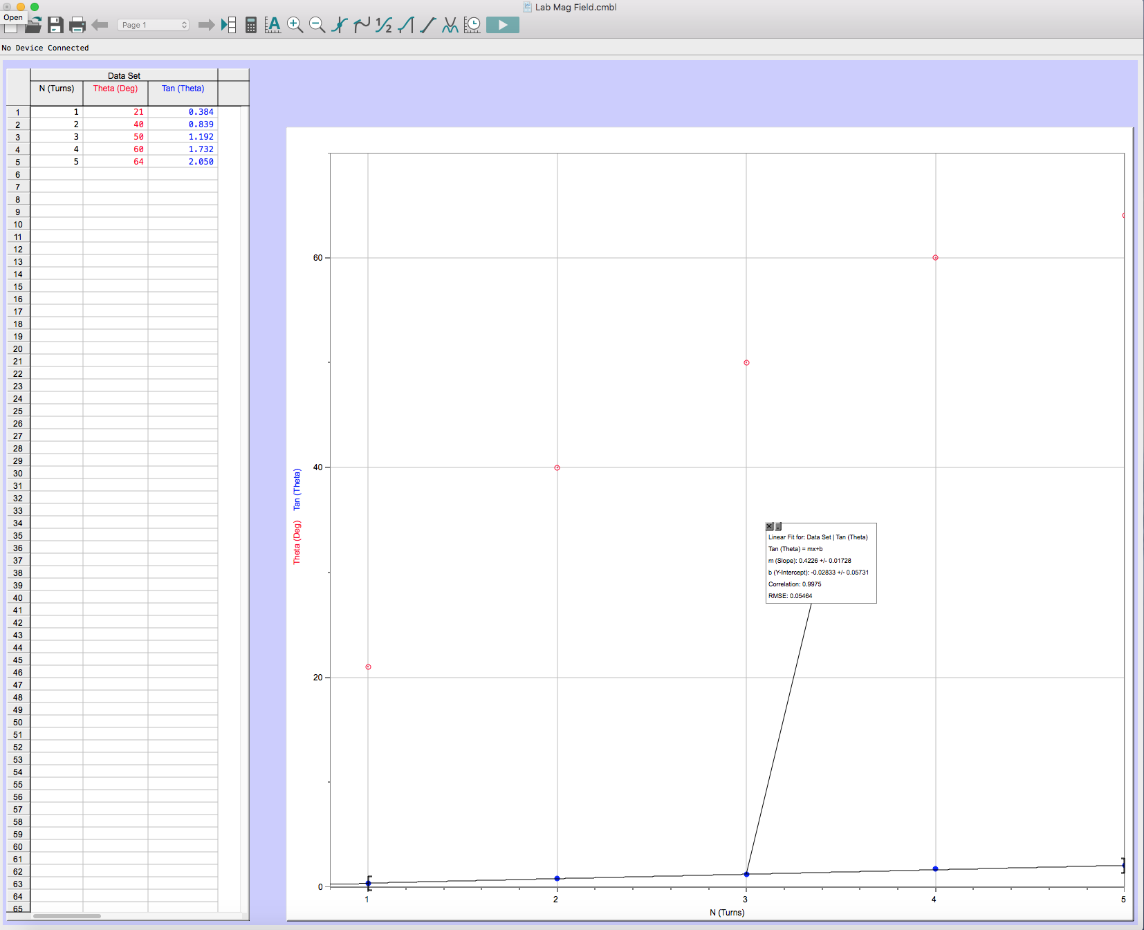1144x930 pixels.
Task: Click the y-axis tick label 60
Action: pyautogui.click(x=317, y=258)
